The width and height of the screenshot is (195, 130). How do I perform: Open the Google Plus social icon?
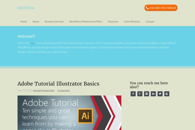click(140, 94)
